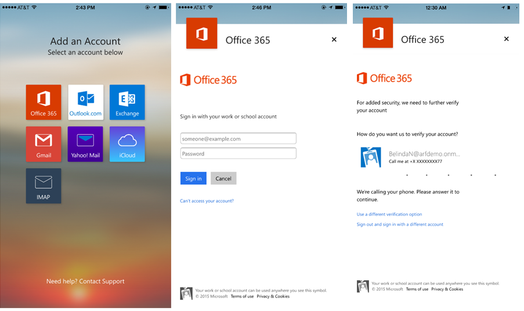This screenshot has height=311, width=524.
Task: Click work account symbol icon in verification footer
Action: (363, 286)
